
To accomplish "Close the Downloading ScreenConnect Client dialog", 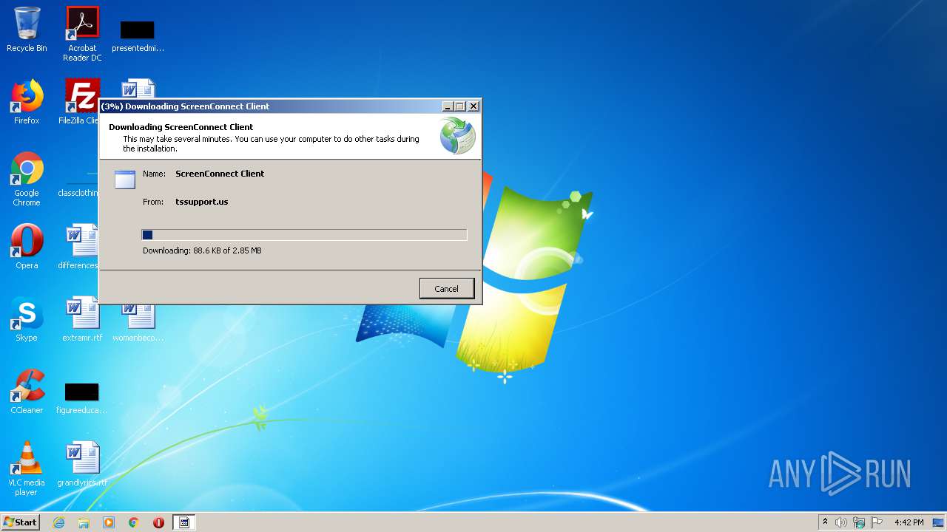I will [473, 106].
